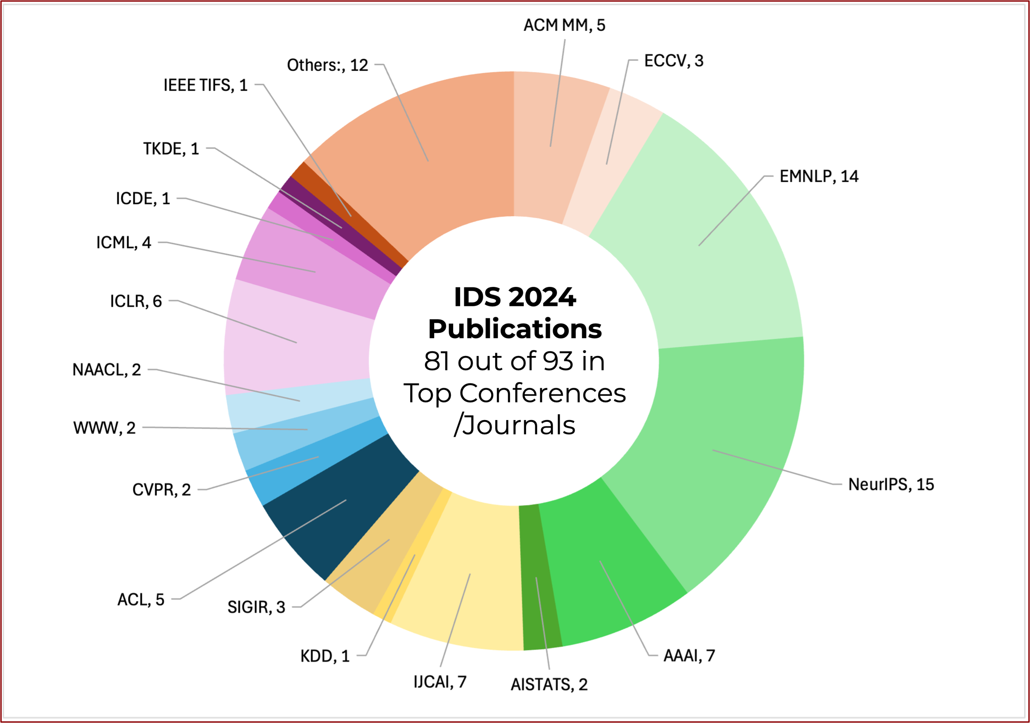This screenshot has height=723, width=1030.
Task: Click the 'IEEE TIFS, 1' label
Action: point(206,85)
